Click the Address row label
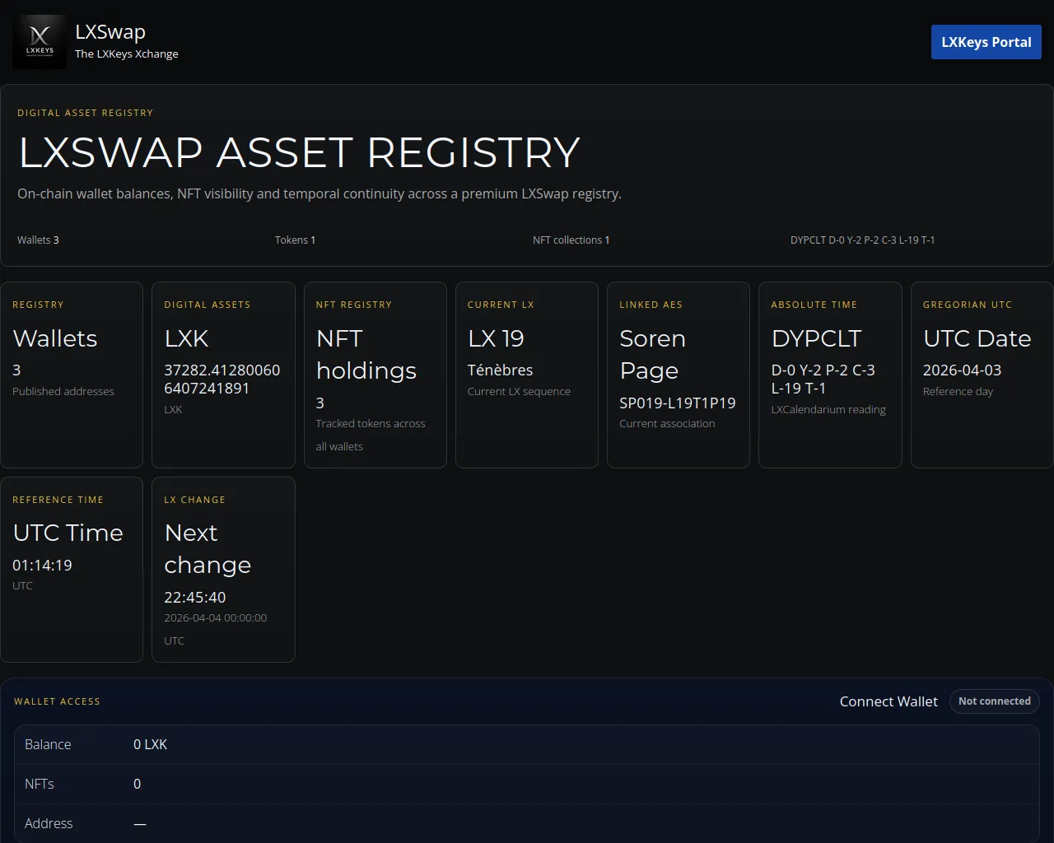 49,823
